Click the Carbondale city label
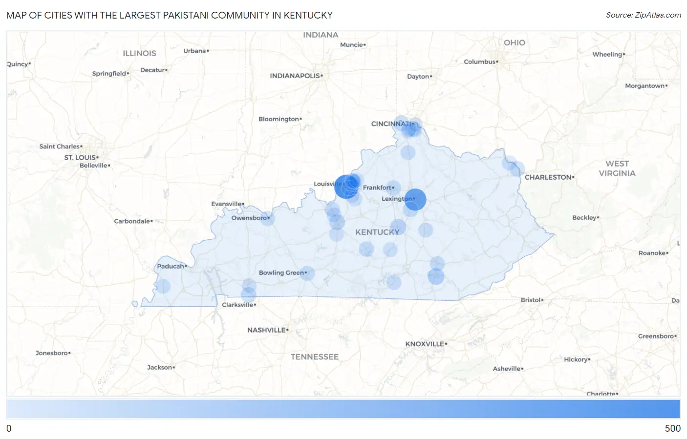 [132, 221]
